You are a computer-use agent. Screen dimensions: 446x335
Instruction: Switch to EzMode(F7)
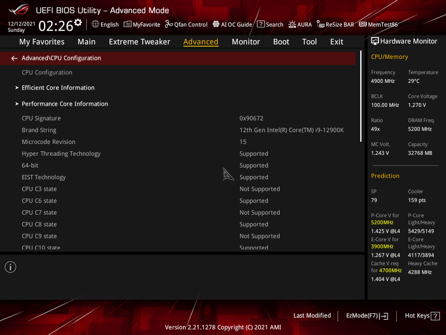point(367,315)
